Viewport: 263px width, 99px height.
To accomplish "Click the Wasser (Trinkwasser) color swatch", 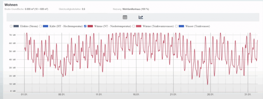I will pos(181,26).
